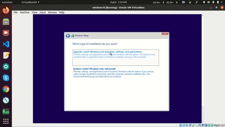The width and height of the screenshot is (225, 127).
Task: Click the network adapter status icon
Action: tap(190, 125)
